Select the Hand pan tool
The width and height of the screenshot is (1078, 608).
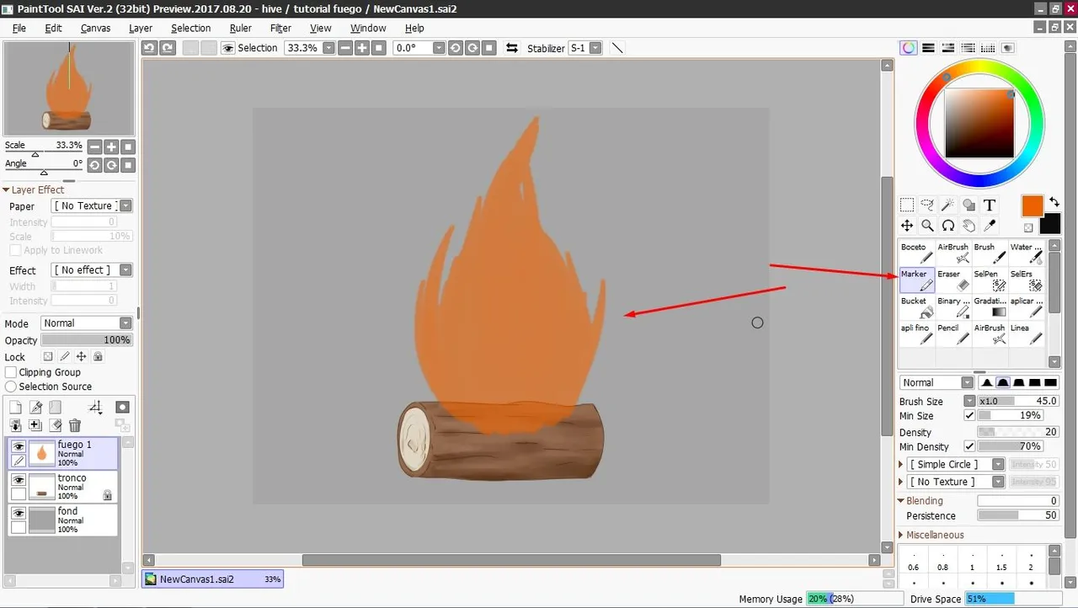pyautogui.click(x=969, y=226)
